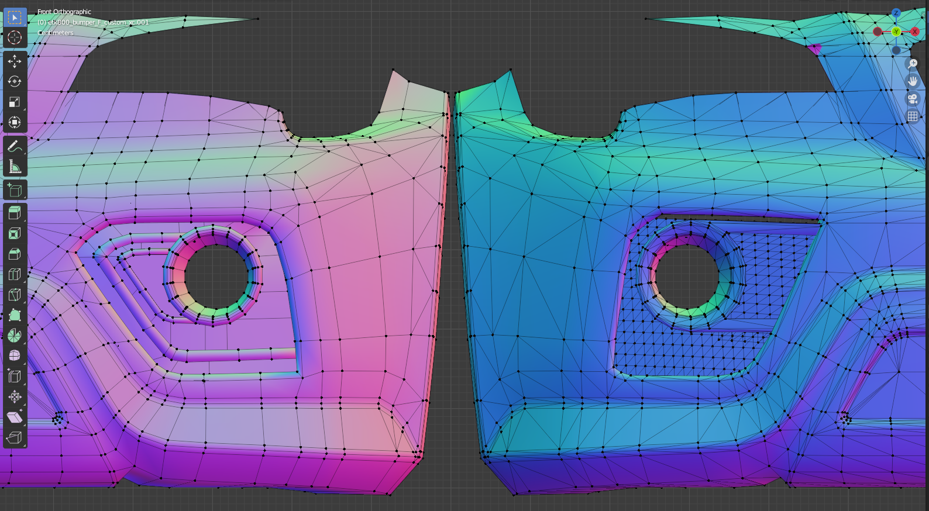Click the 'Front Orthographic' view label
This screenshot has height=511, width=929.
pos(64,12)
